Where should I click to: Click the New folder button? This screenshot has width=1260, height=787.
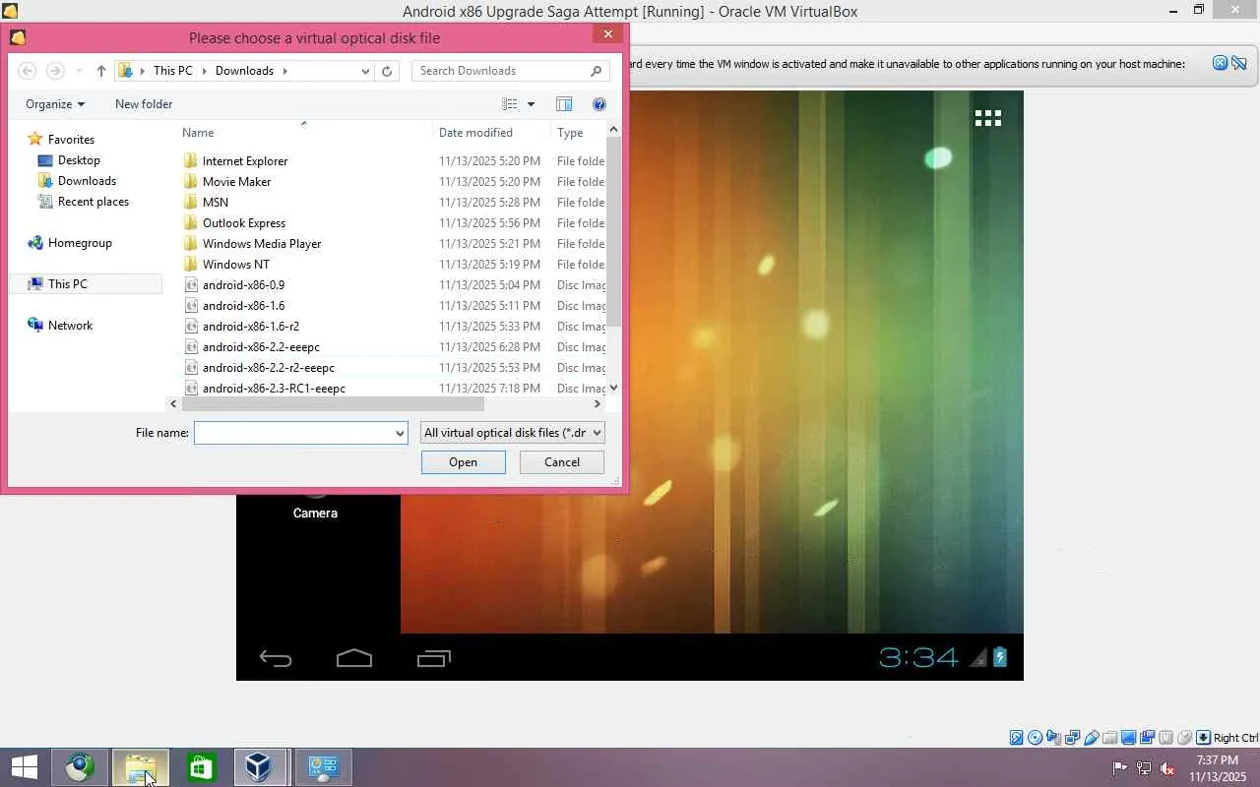click(x=144, y=104)
